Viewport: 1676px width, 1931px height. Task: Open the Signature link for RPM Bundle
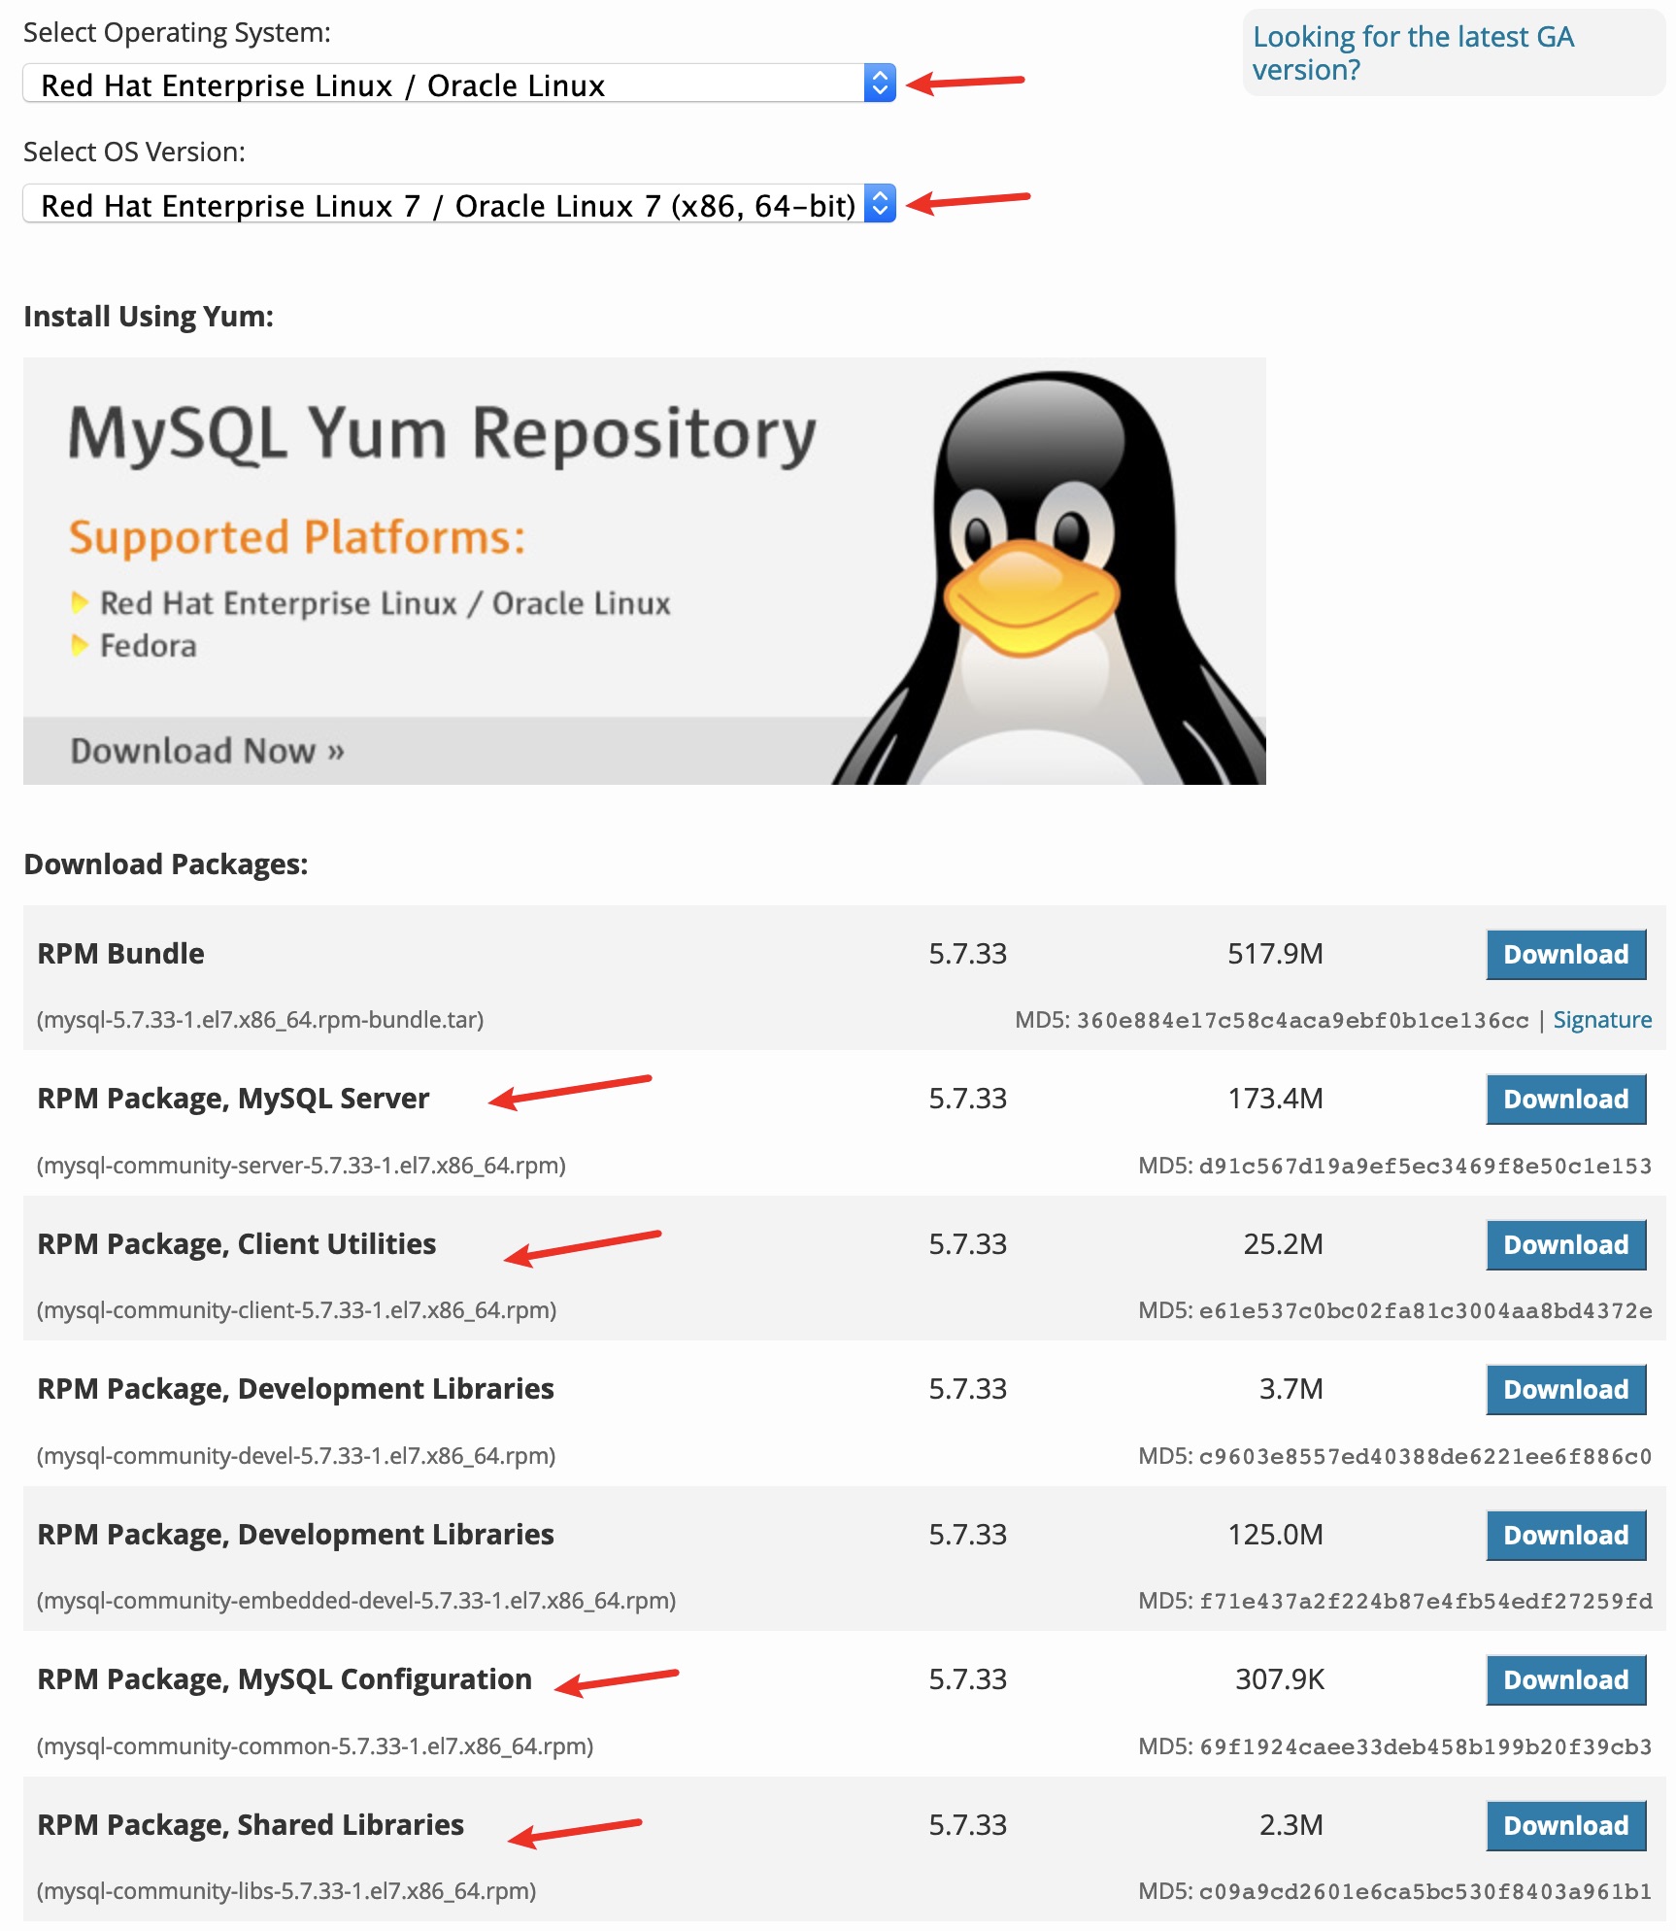click(1602, 1020)
